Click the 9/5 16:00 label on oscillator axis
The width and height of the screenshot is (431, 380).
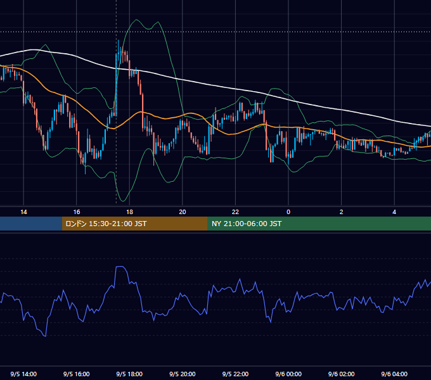pos(77,374)
